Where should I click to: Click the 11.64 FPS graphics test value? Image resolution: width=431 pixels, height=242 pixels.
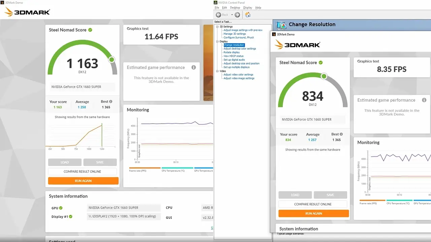tap(161, 37)
